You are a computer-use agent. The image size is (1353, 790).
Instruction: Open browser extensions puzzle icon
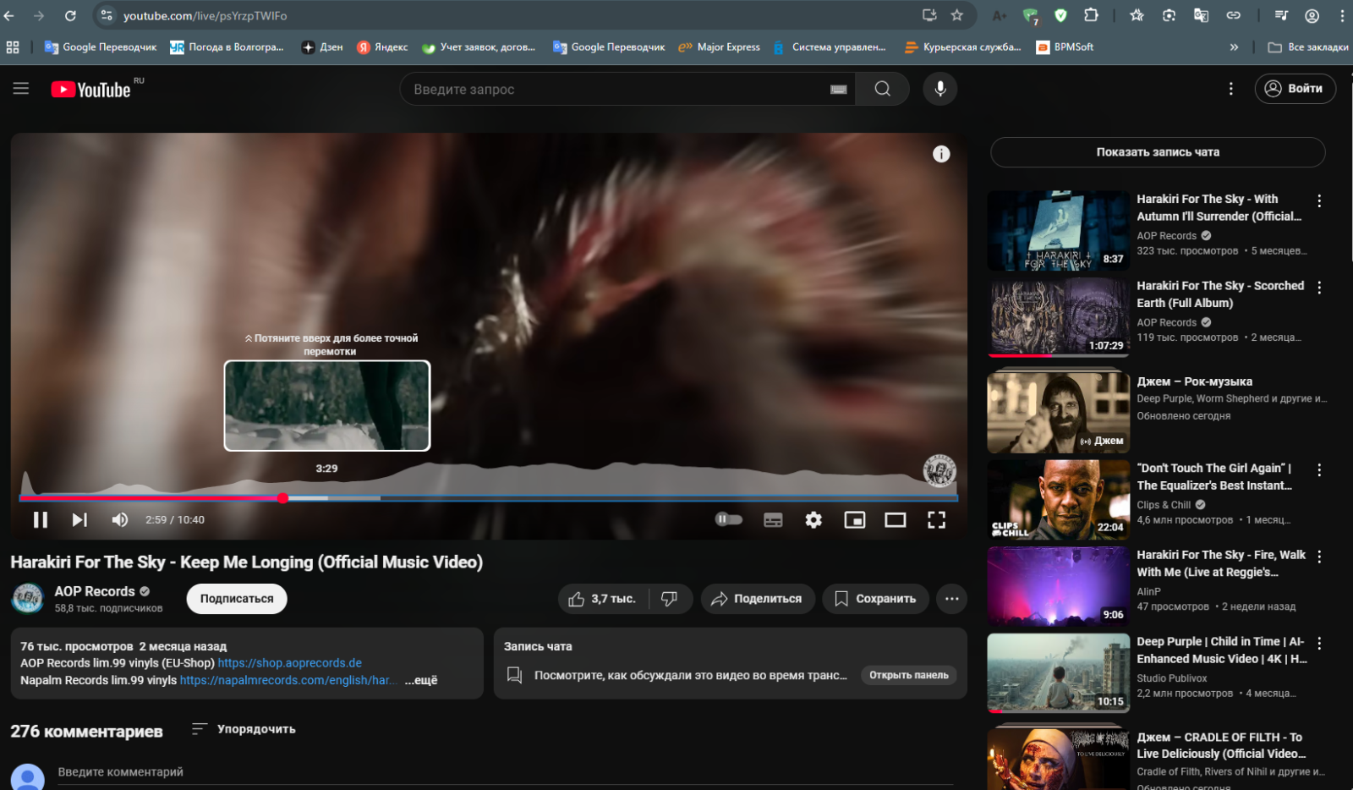tap(1091, 15)
